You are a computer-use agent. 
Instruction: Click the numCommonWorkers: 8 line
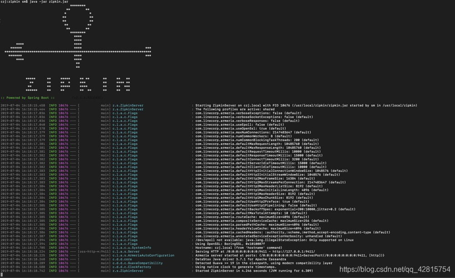[243, 136]
